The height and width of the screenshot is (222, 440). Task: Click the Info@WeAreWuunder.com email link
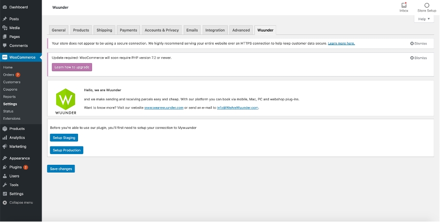[x=237, y=108]
